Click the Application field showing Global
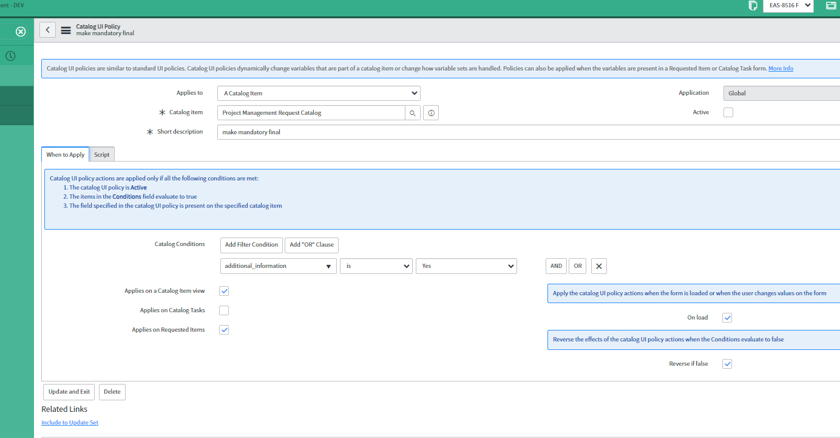This screenshot has height=438, width=840. 782,94
